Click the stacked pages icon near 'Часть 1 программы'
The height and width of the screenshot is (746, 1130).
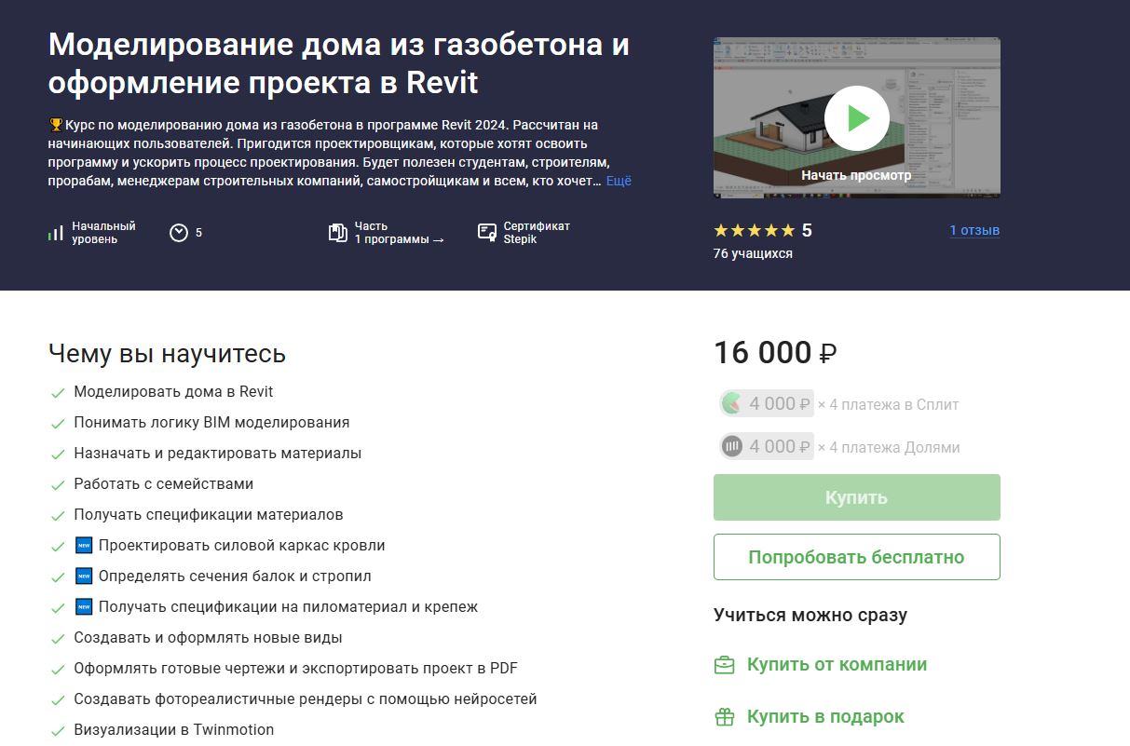(x=337, y=233)
